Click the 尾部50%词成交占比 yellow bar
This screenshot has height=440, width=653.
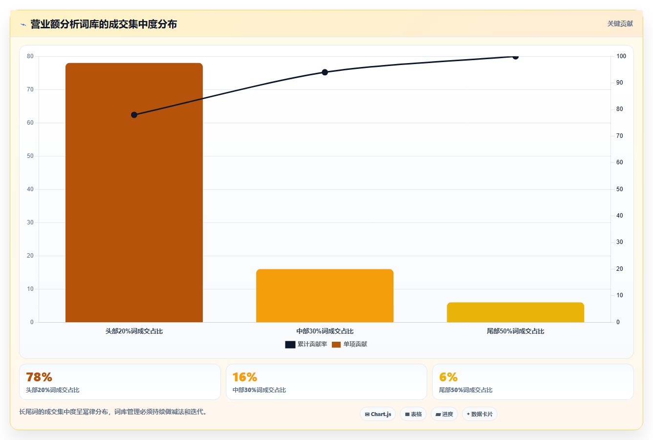tap(515, 312)
